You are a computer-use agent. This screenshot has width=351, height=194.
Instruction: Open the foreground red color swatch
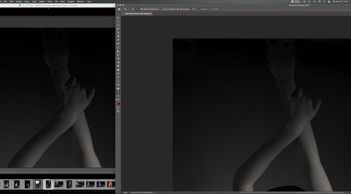coord(117,102)
